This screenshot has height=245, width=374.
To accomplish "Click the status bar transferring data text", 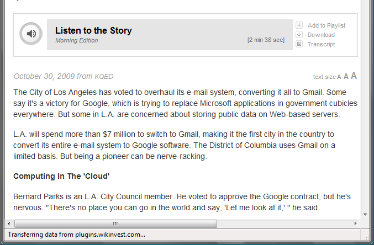I will coord(76,235).
